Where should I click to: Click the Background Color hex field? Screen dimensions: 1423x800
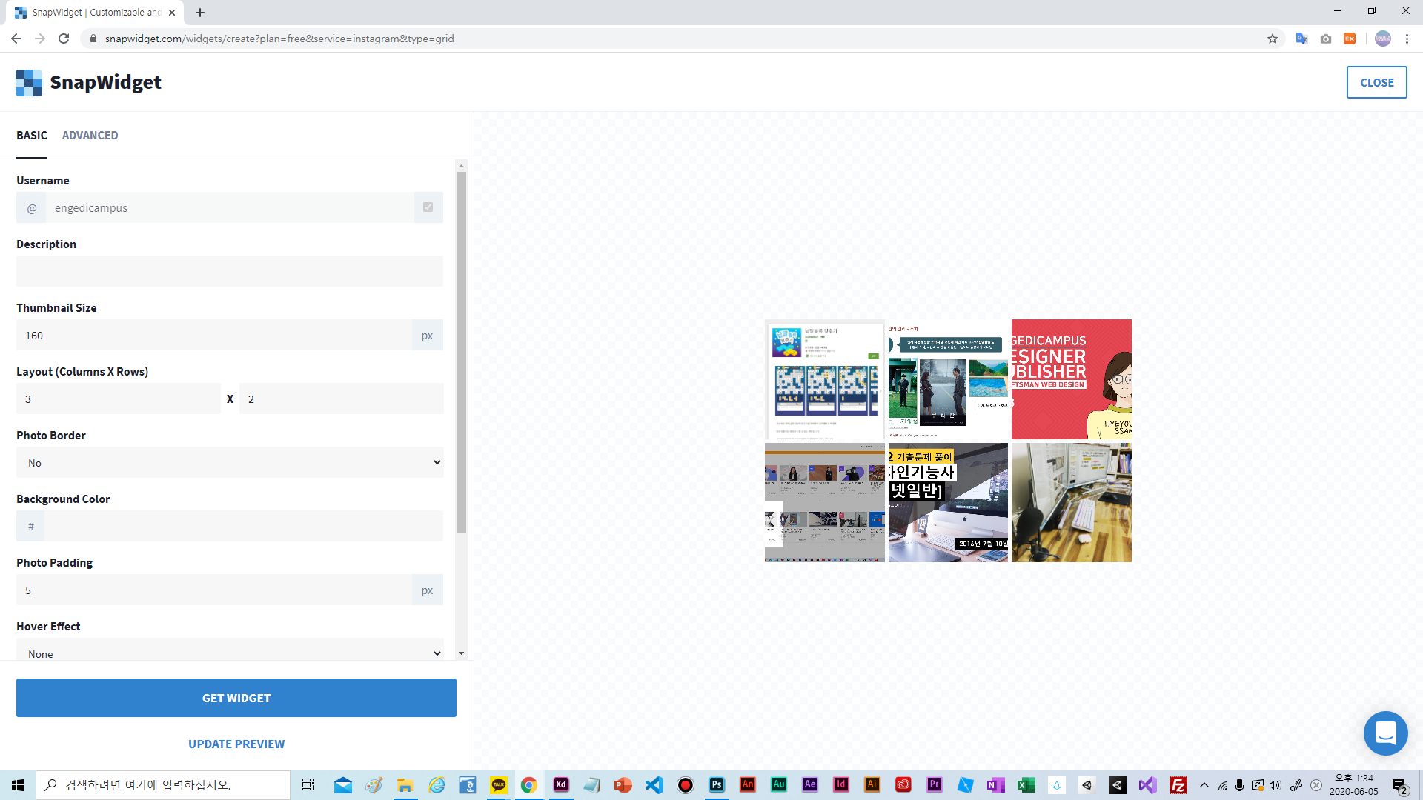tap(243, 526)
